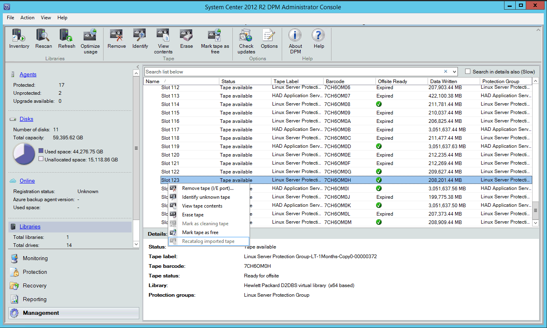547x328 pixels.
Task: Click the Unallocated space legend swatch
Action: tap(41, 159)
